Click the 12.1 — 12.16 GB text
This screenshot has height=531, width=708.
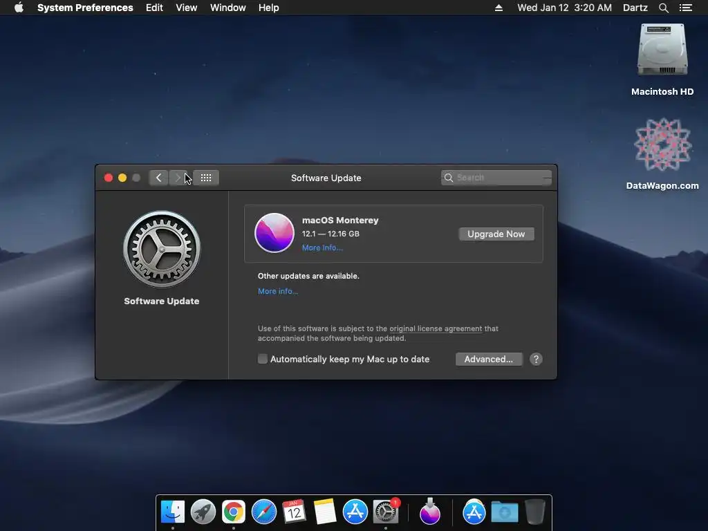coord(330,234)
